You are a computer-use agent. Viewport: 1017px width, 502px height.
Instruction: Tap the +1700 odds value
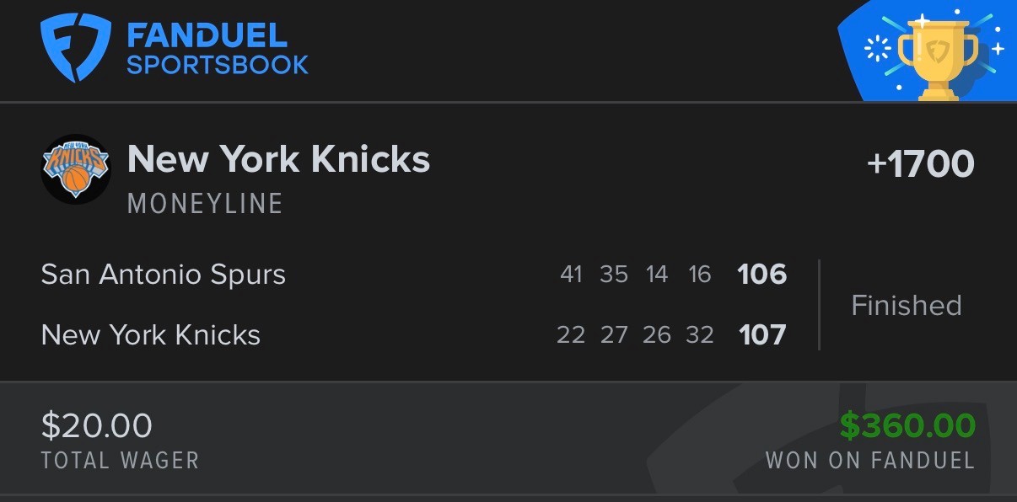(921, 164)
